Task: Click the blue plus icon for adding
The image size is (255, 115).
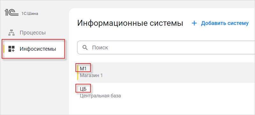Action: click(194, 23)
